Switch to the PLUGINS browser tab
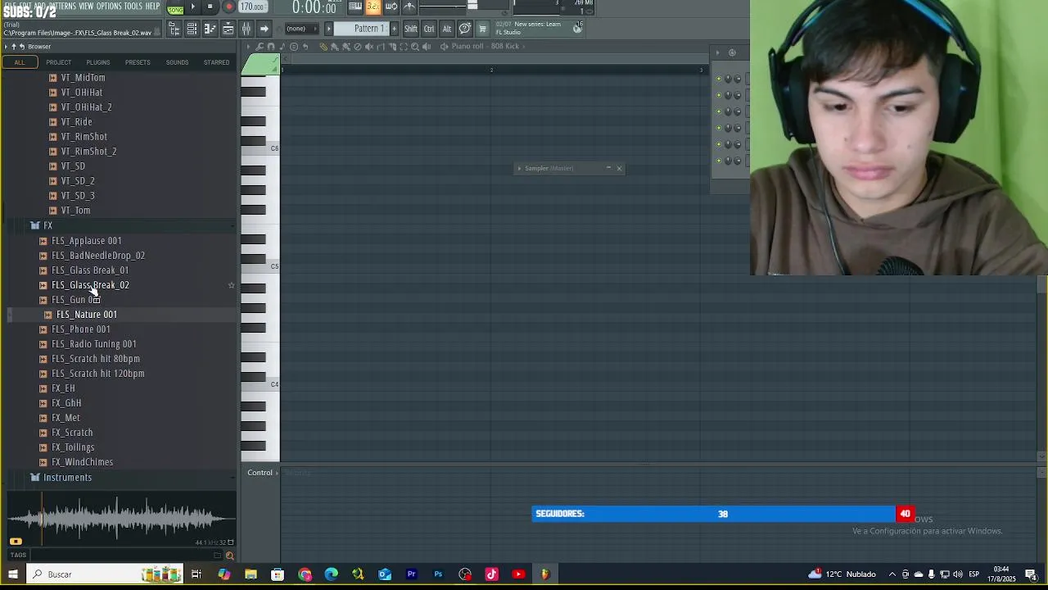This screenshot has width=1048, height=590. pyautogui.click(x=98, y=62)
